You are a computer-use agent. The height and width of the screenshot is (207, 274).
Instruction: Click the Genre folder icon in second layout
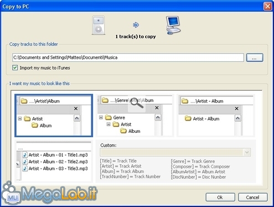tap(108, 117)
